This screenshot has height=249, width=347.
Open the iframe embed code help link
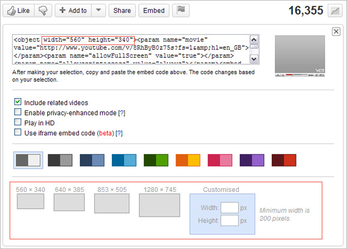coord(119,134)
